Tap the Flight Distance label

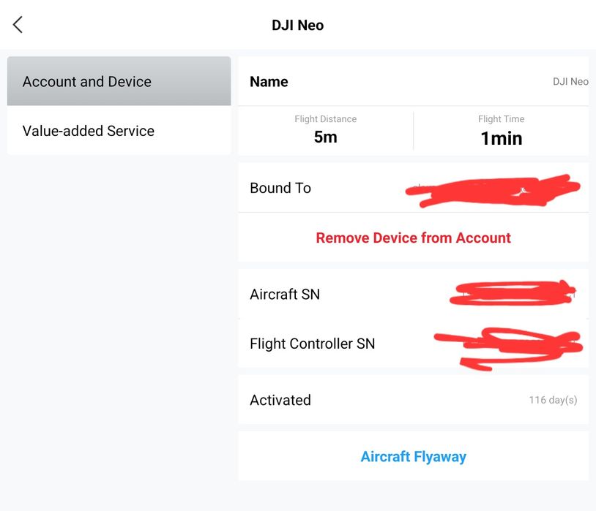325,119
